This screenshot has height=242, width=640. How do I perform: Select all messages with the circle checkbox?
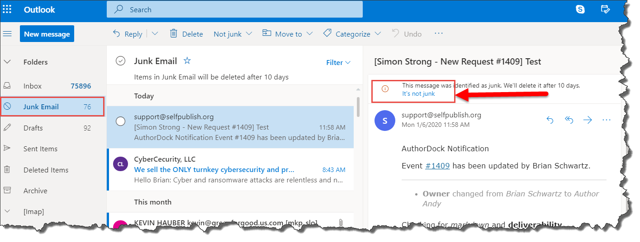pyautogui.click(x=120, y=60)
